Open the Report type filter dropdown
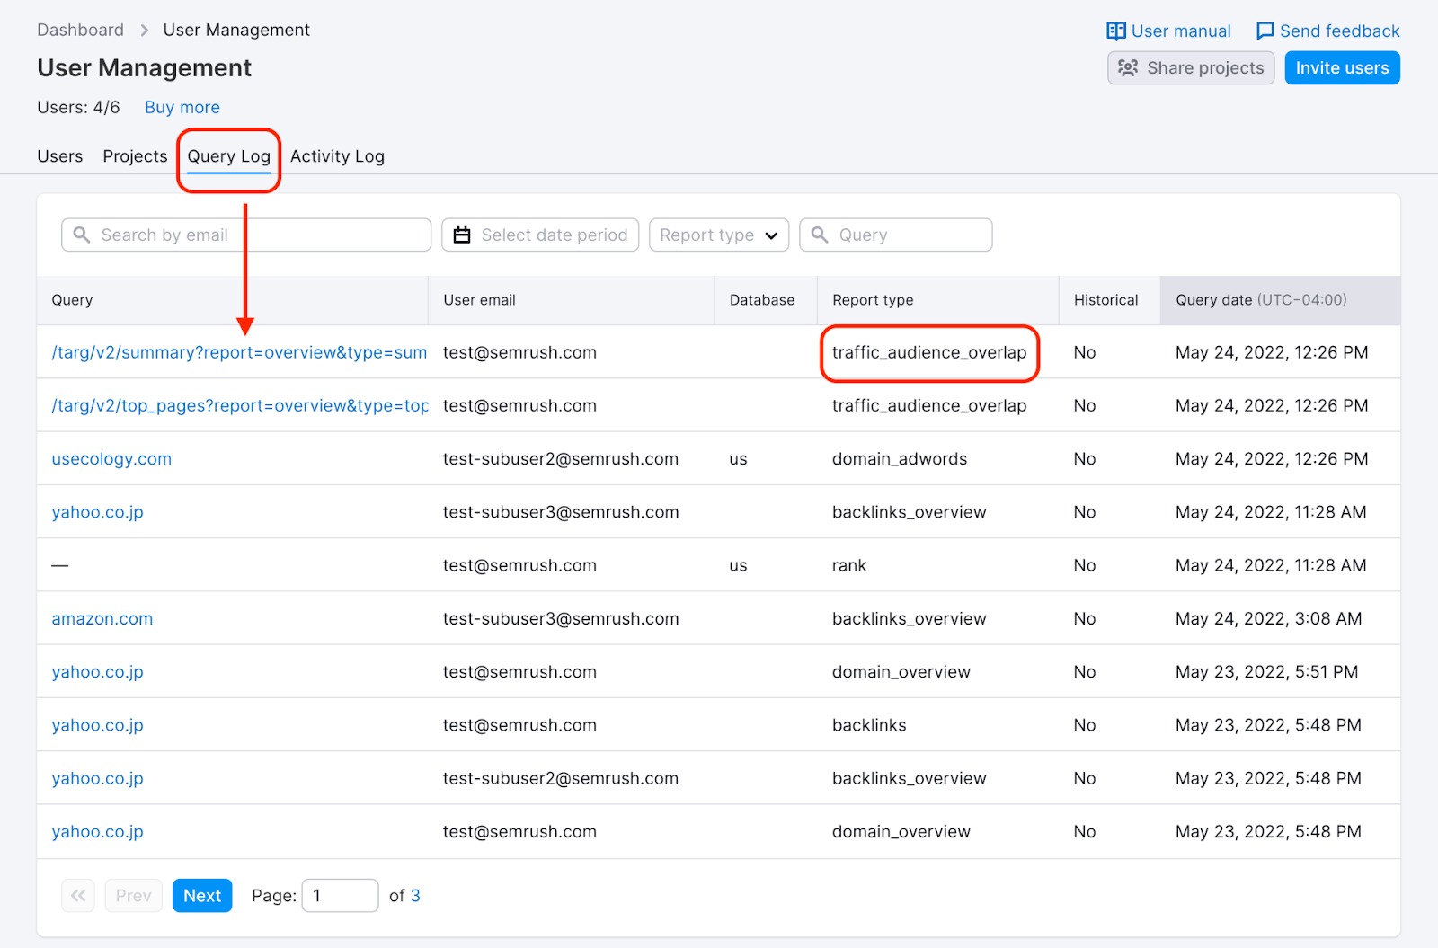The width and height of the screenshot is (1438, 948). click(x=718, y=235)
